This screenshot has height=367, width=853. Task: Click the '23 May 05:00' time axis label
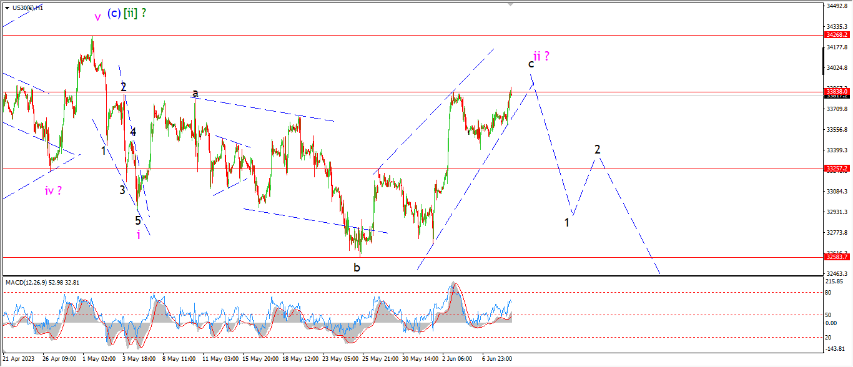point(342,359)
